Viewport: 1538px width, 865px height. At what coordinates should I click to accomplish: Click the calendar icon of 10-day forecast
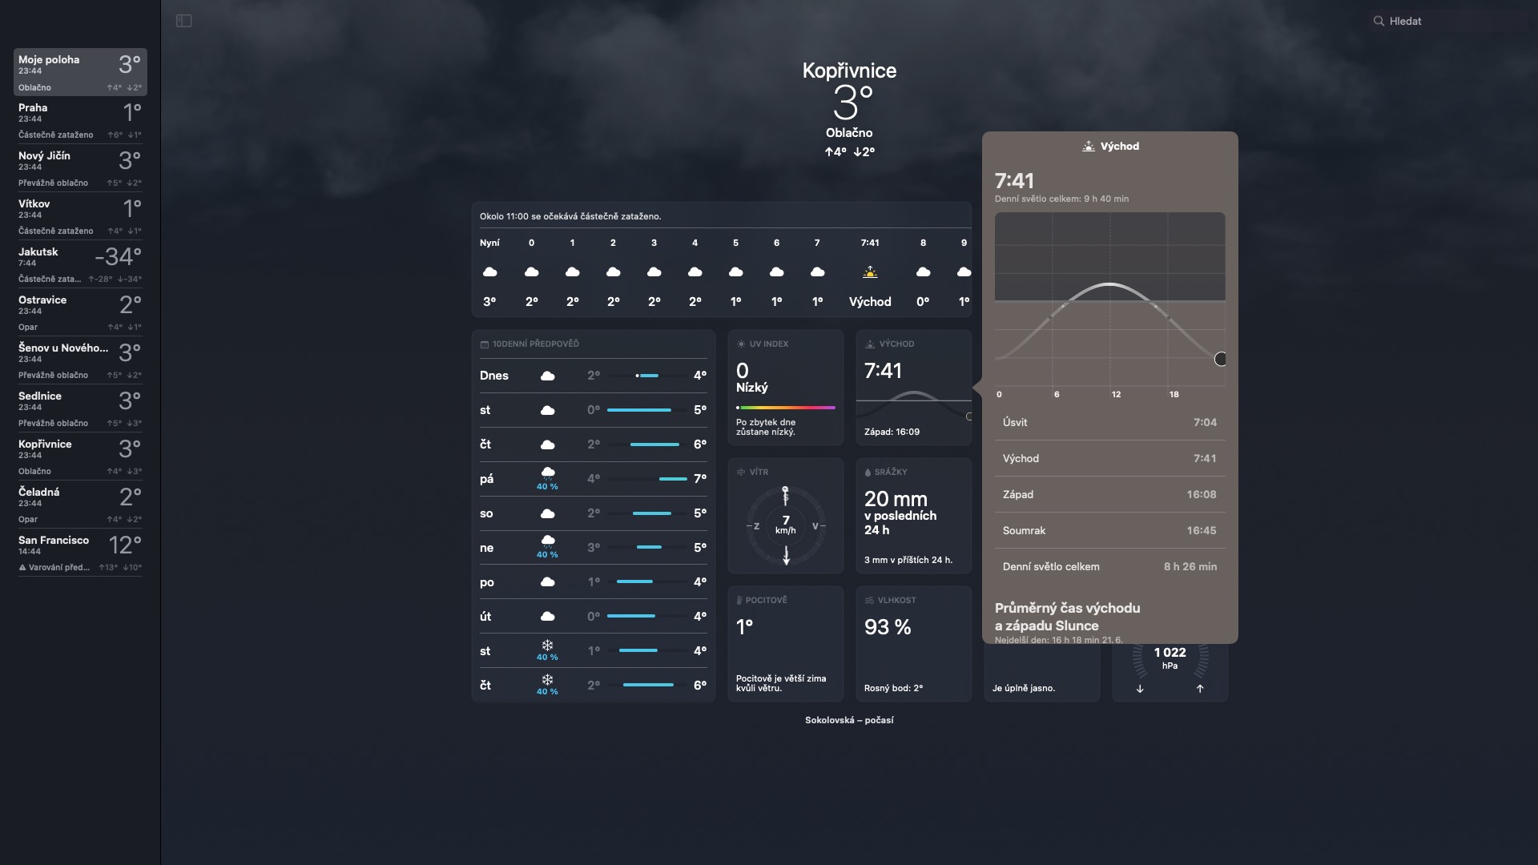coord(484,344)
